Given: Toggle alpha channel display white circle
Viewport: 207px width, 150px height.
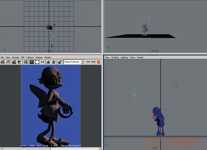Looking at the screenshot, I should pos(37,62).
